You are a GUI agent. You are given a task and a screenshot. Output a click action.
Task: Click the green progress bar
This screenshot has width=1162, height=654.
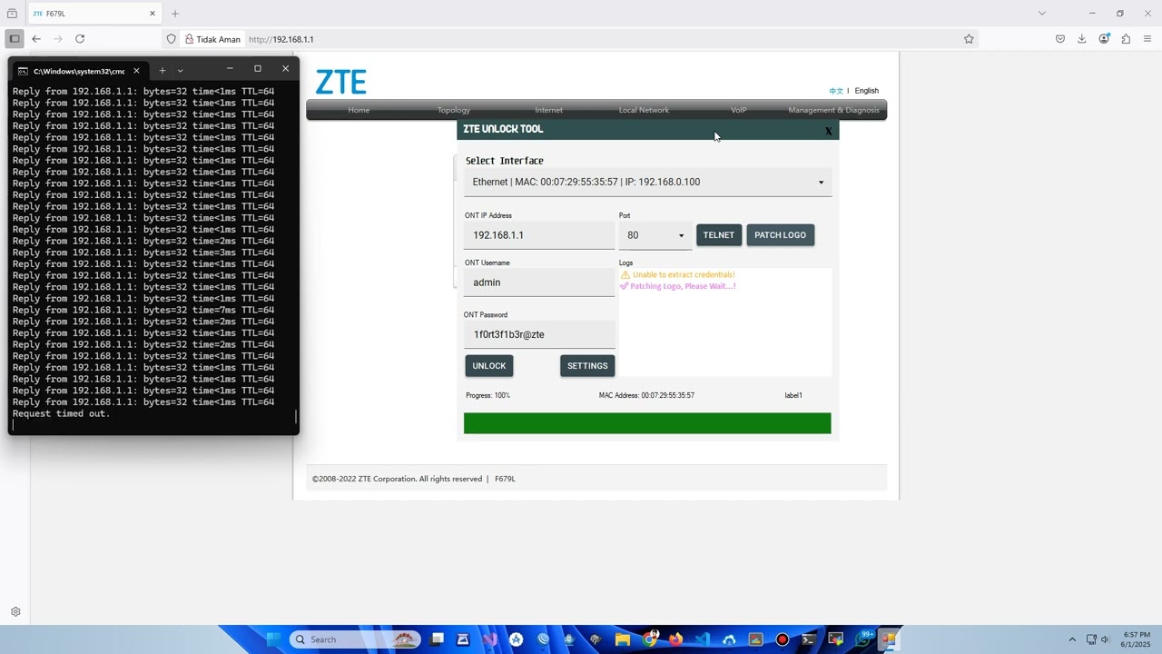pyautogui.click(x=647, y=423)
